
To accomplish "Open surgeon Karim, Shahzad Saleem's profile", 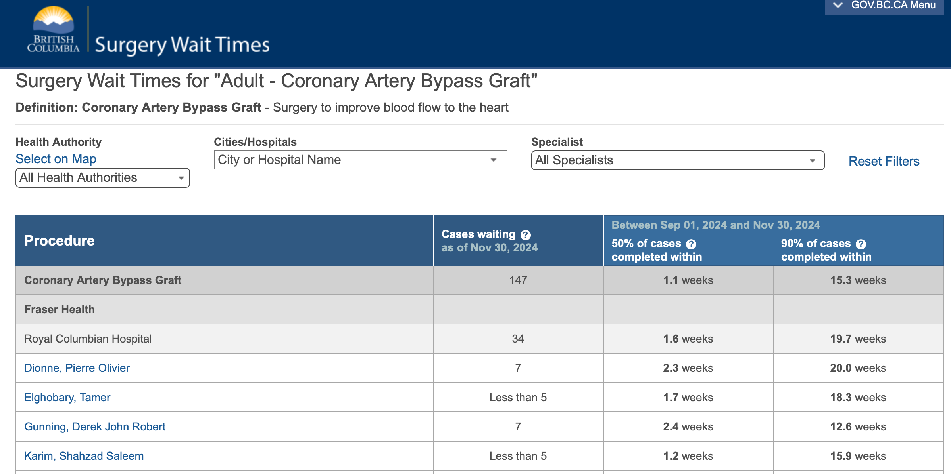I will click(x=84, y=456).
